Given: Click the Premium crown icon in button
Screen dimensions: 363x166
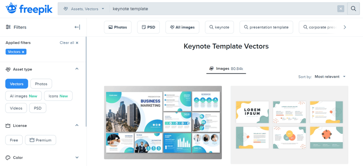Looking at the screenshot, I should (32, 140).
